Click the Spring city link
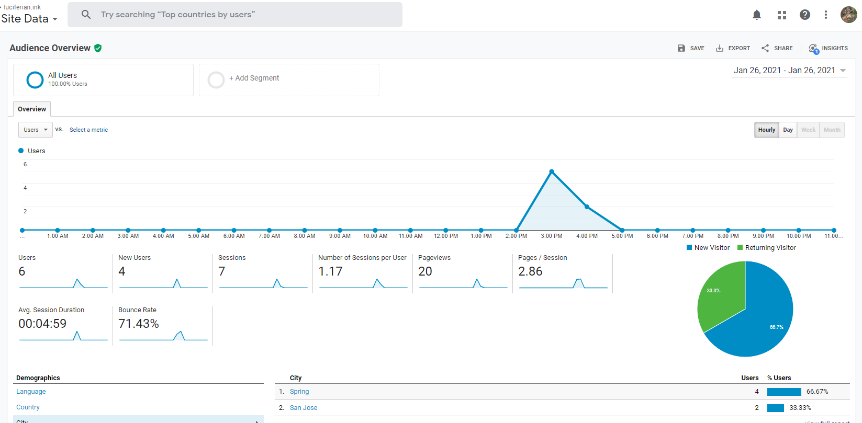This screenshot has width=862, height=423. click(x=299, y=392)
